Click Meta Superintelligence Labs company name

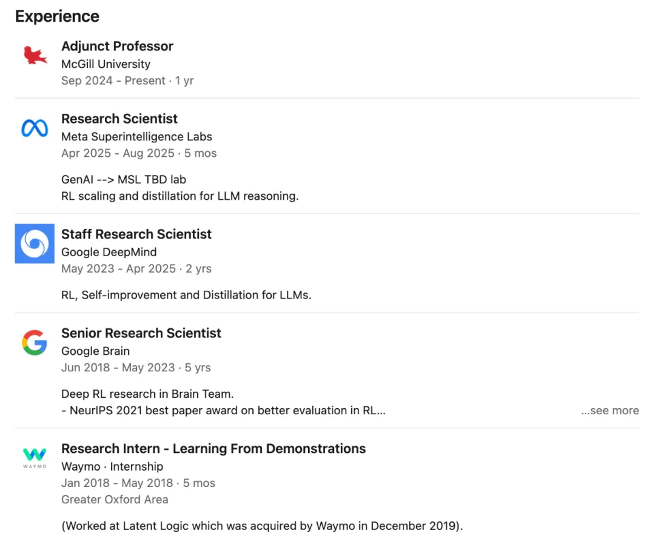coord(136,136)
